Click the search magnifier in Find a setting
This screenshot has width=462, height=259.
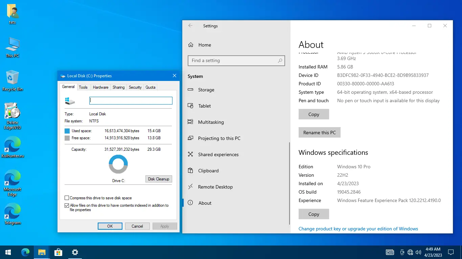(x=280, y=61)
